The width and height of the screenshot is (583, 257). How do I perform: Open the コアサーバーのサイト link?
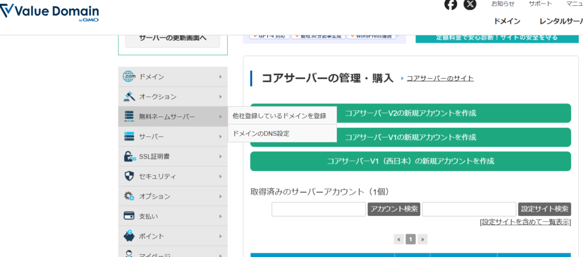[x=440, y=78]
